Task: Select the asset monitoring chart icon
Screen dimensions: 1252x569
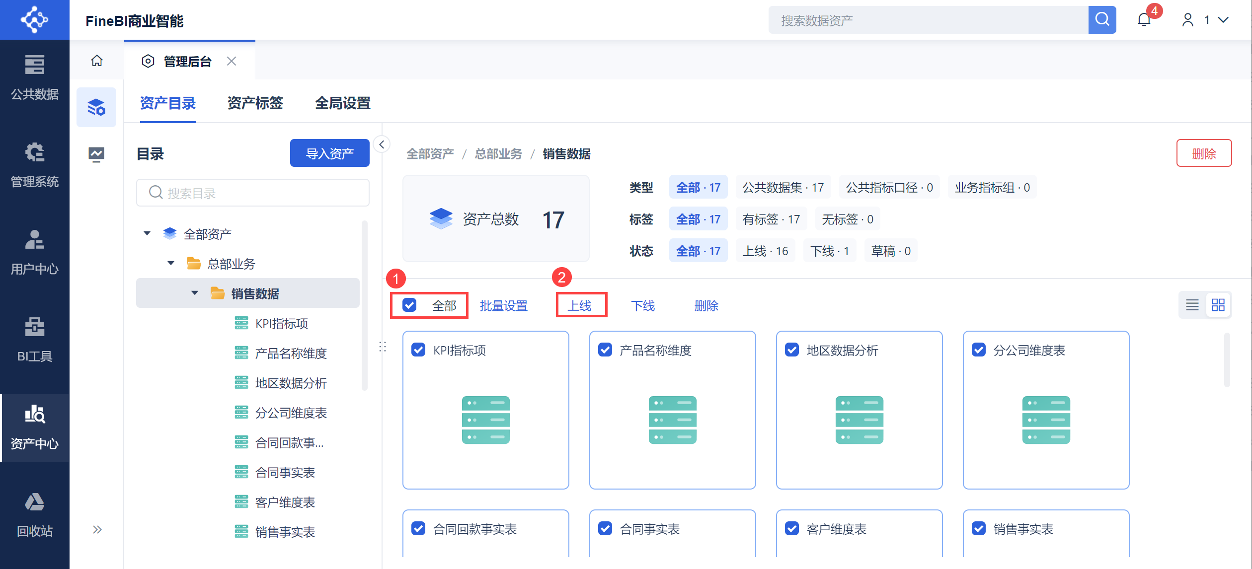Action: (x=96, y=155)
